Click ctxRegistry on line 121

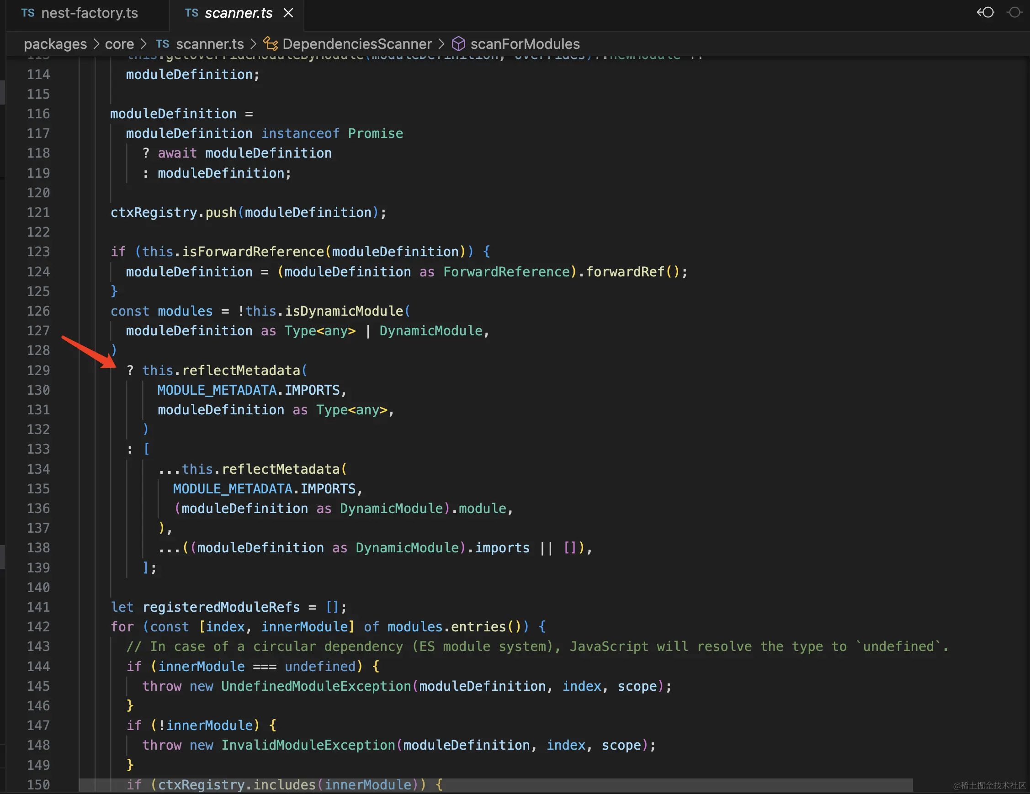click(154, 212)
